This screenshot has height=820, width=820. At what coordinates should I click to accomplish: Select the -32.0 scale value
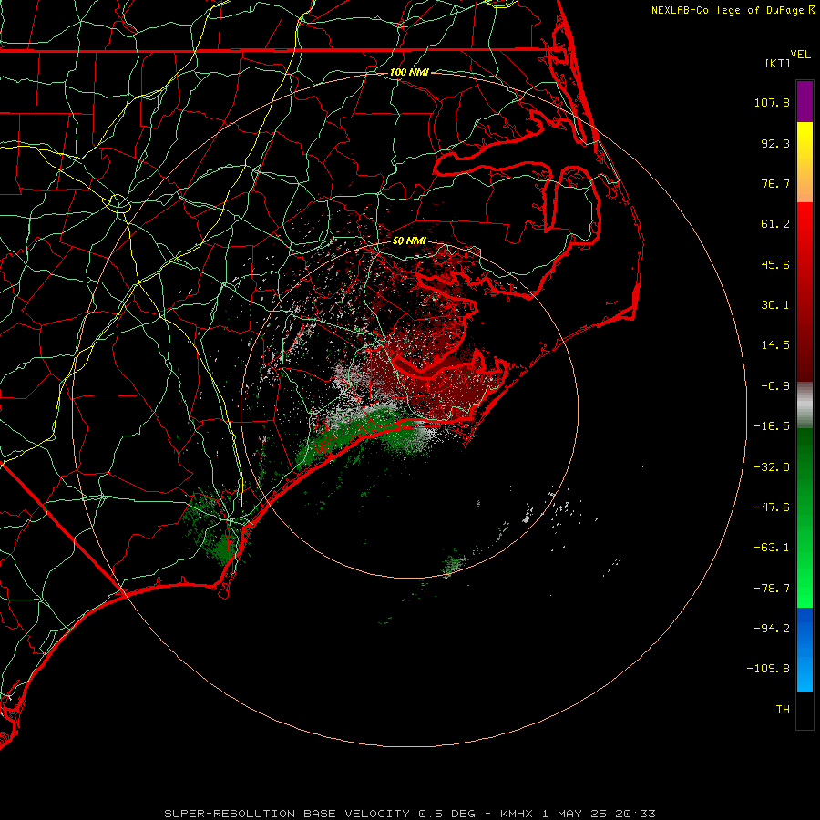[x=772, y=467]
